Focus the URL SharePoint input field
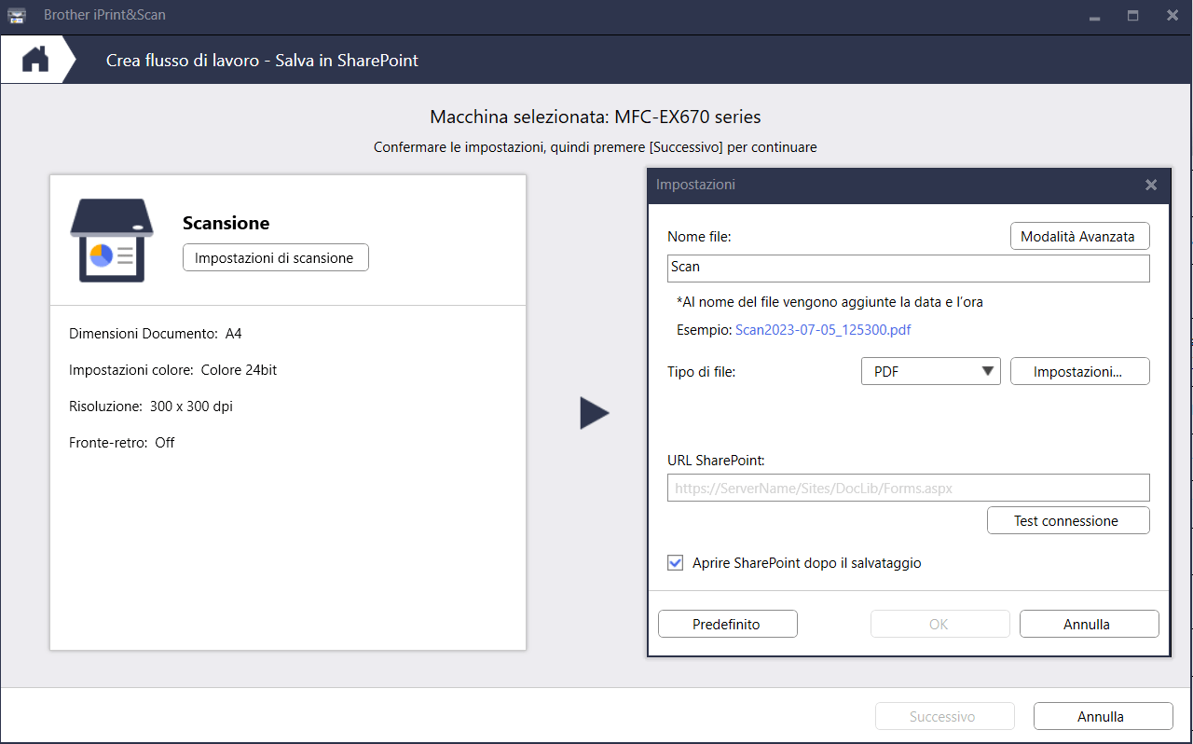The height and width of the screenshot is (744, 1193). 908,488
